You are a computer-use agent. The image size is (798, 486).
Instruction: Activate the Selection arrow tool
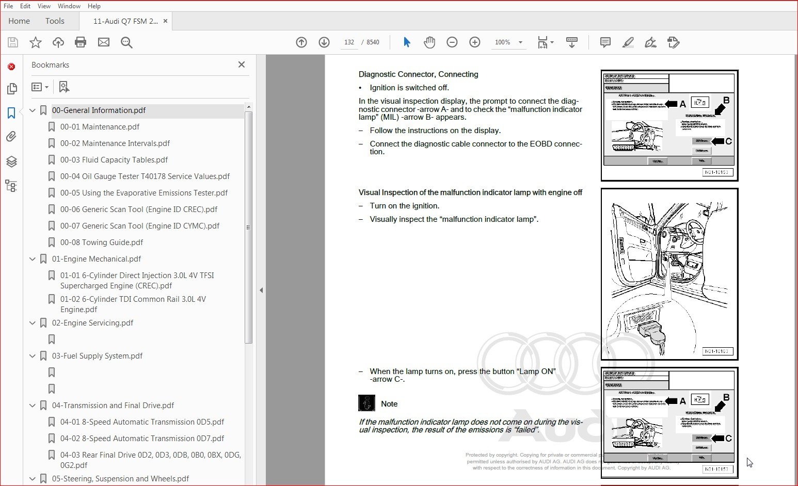(x=407, y=42)
